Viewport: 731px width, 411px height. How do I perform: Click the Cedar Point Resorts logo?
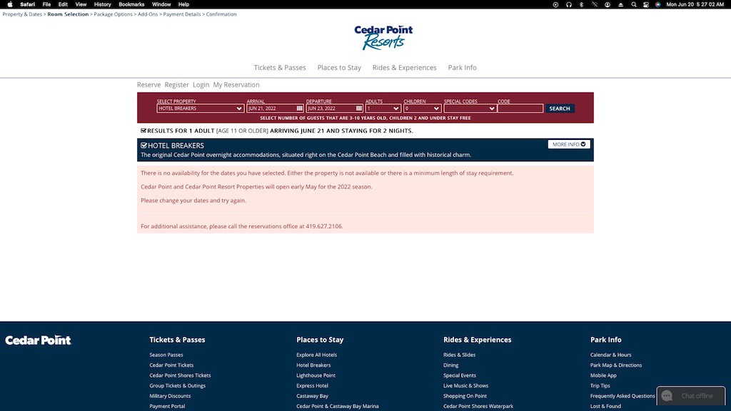(x=383, y=38)
